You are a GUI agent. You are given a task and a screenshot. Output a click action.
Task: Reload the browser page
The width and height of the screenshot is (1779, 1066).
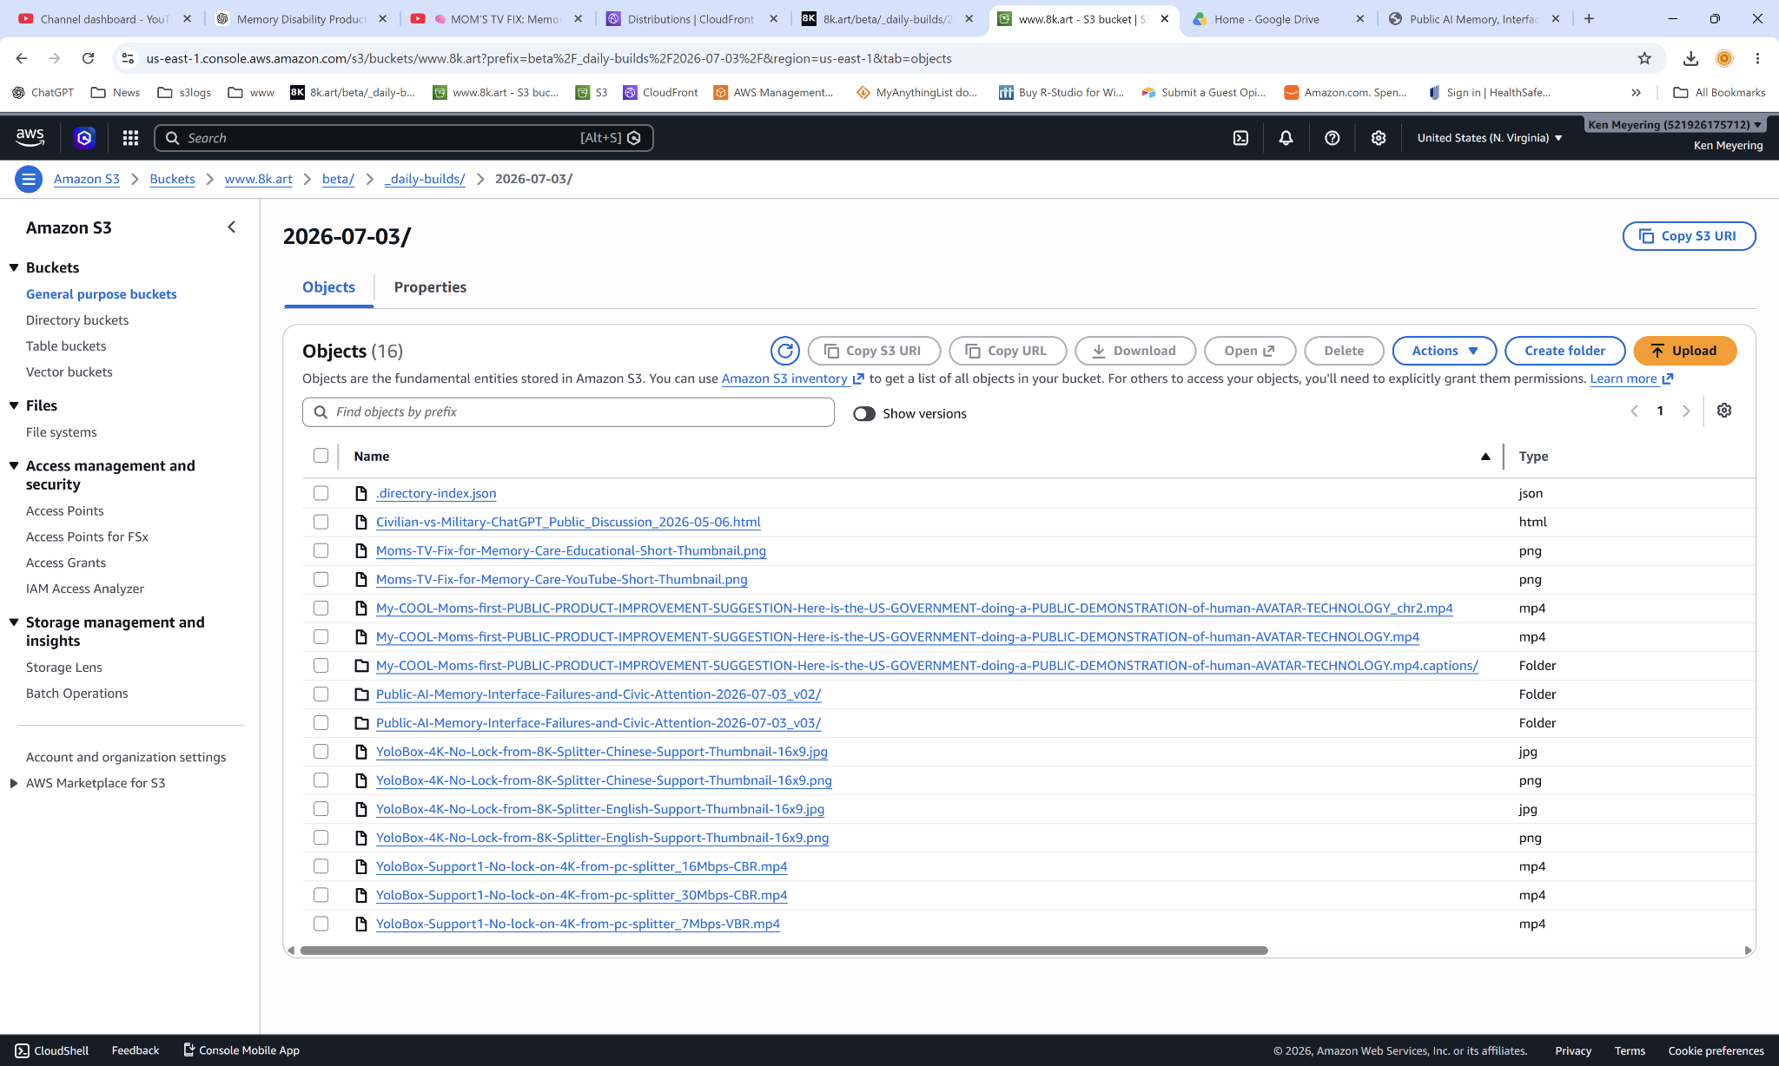[88, 58]
